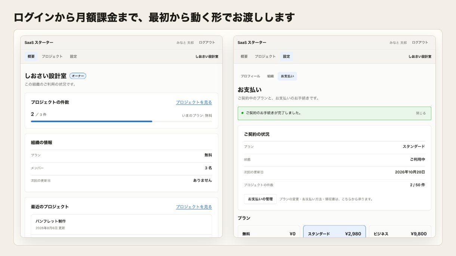456x256 pixels.
Task: Open the 概要 tab in right window
Action: click(244, 56)
